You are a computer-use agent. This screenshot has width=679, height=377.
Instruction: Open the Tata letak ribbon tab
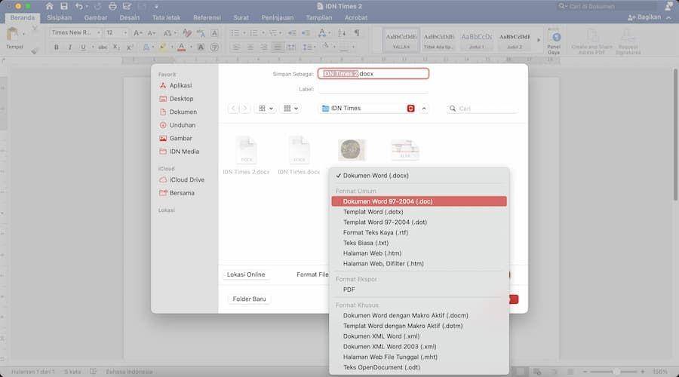(x=166, y=18)
